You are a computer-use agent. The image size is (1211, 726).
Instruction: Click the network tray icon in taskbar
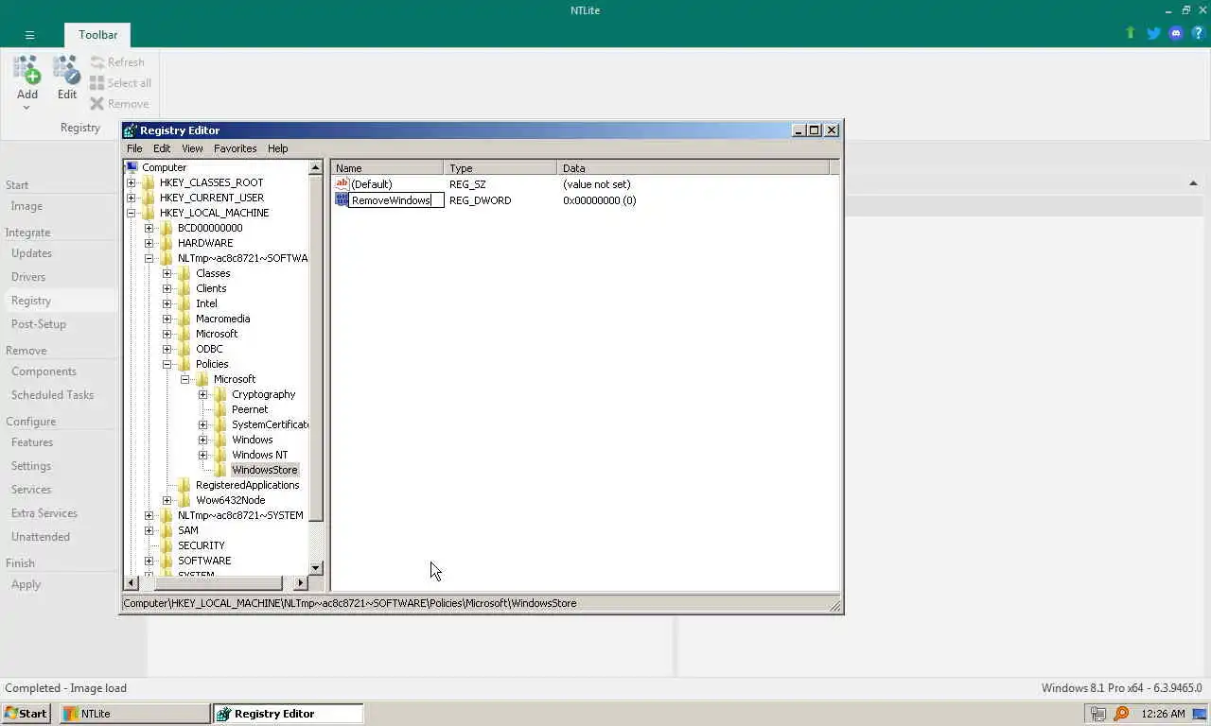click(x=1097, y=714)
